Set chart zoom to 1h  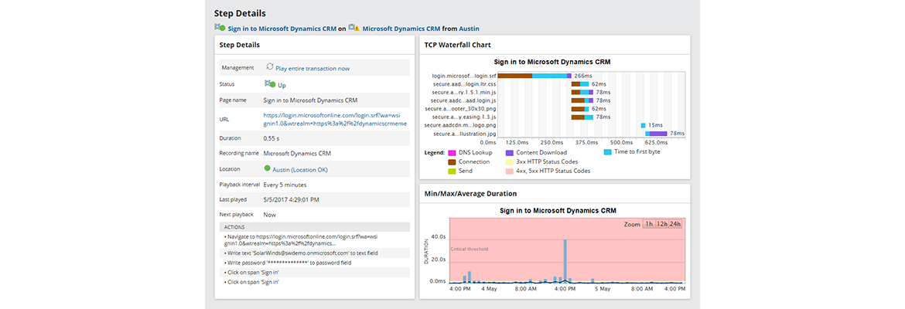click(649, 224)
